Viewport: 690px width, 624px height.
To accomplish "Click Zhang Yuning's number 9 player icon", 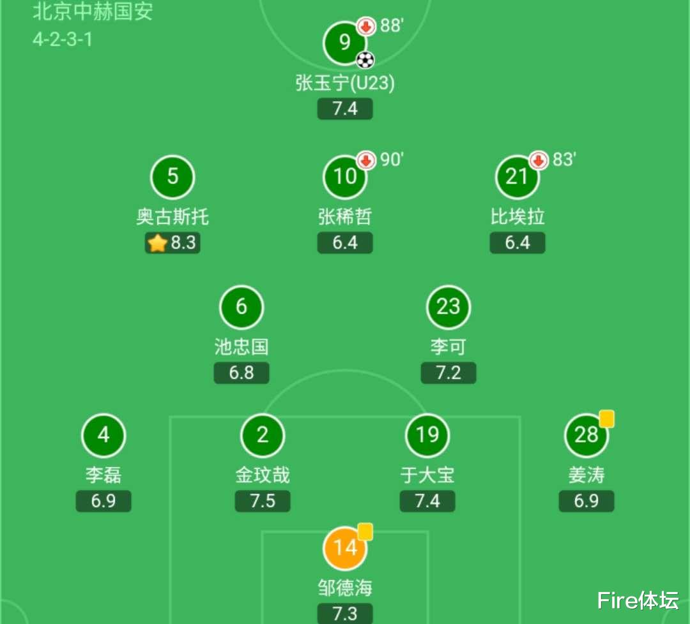I will click(x=344, y=43).
